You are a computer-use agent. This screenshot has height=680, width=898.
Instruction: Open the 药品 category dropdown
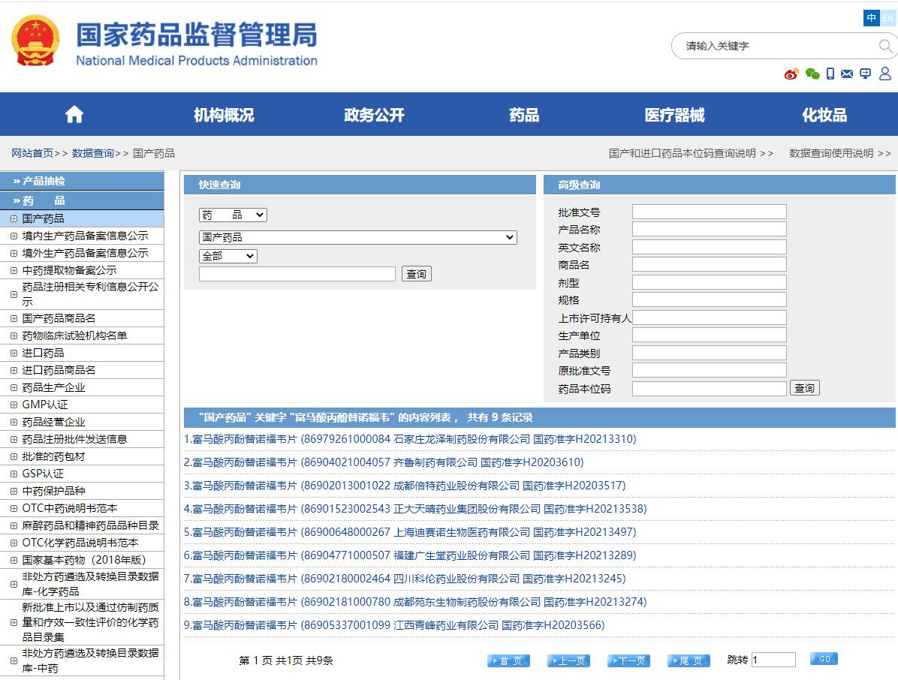pyautogui.click(x=232, y=215)
